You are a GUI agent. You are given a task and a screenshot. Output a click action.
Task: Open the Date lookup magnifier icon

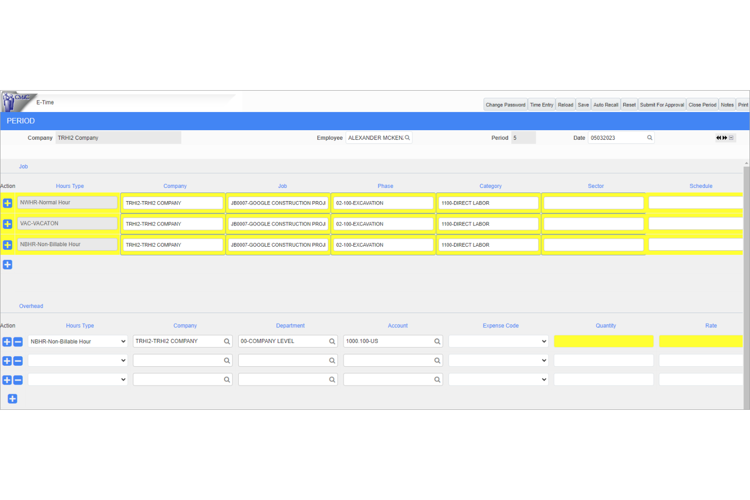(650, 138)
